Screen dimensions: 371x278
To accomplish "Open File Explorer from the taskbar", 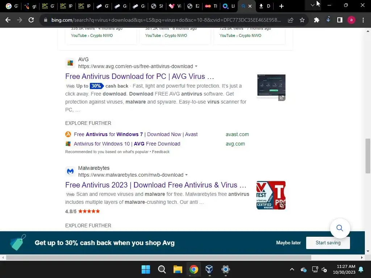I will pyautogui.click(x=178, y=269).
